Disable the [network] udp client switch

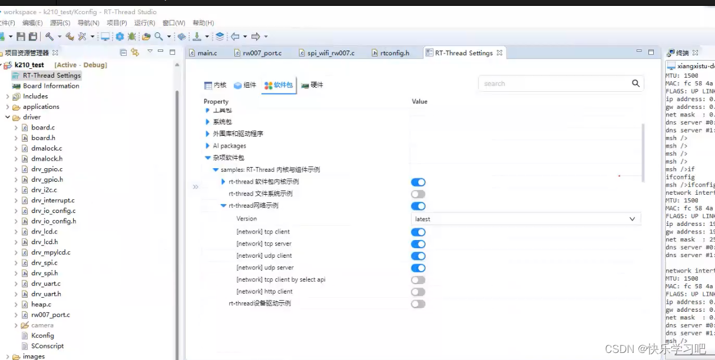click(x=418, y=256)
